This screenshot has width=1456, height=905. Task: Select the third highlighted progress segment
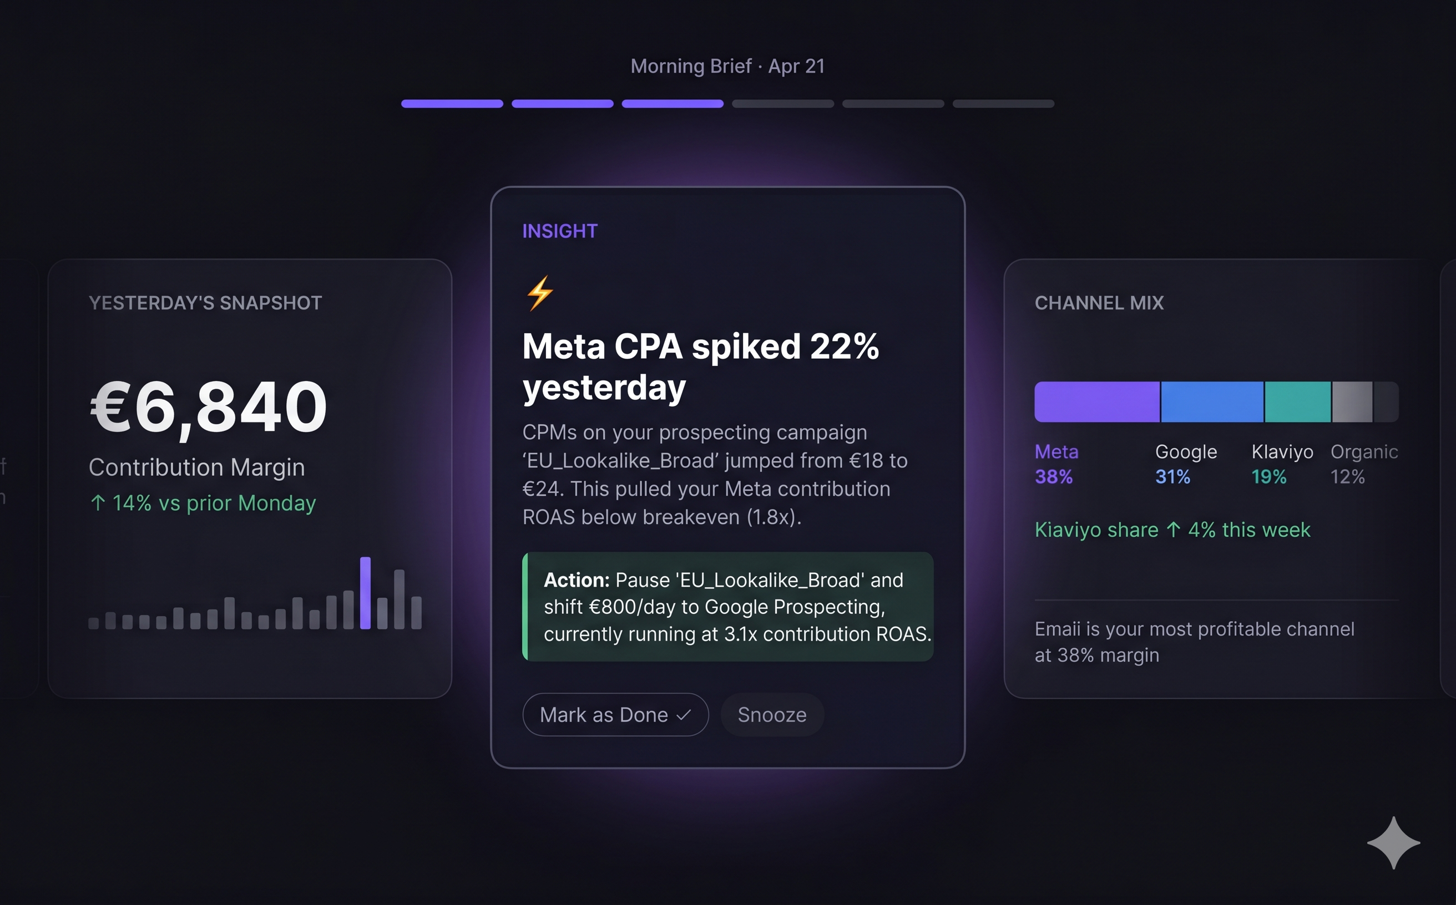click(x=673, y=104)
